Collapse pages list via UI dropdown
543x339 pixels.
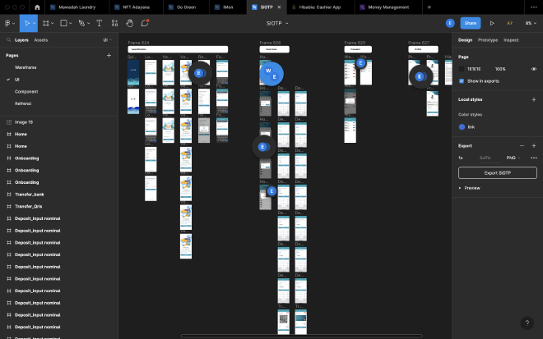coord(107,40)
